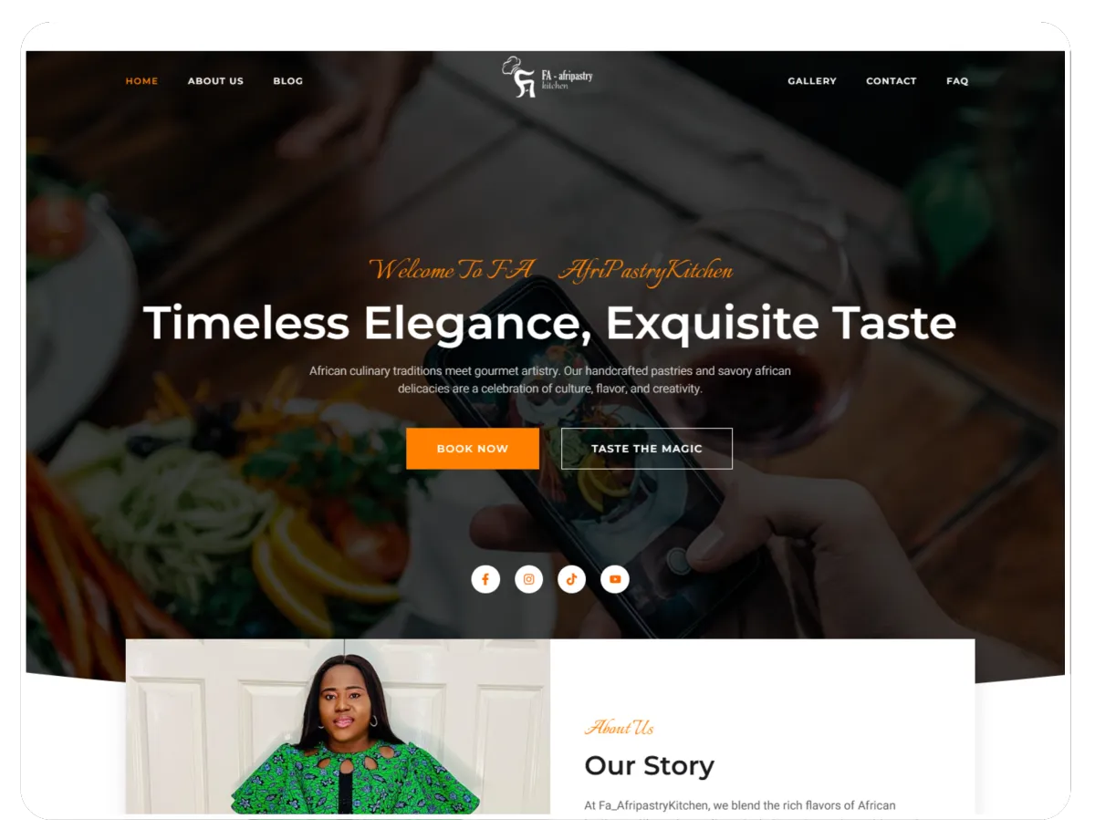Open the ABOUT US menu item
1095x840 pixels.
click(215, 81)
